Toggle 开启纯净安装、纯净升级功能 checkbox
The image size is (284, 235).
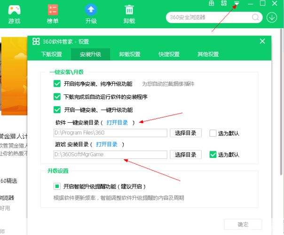tap(57, 84)
